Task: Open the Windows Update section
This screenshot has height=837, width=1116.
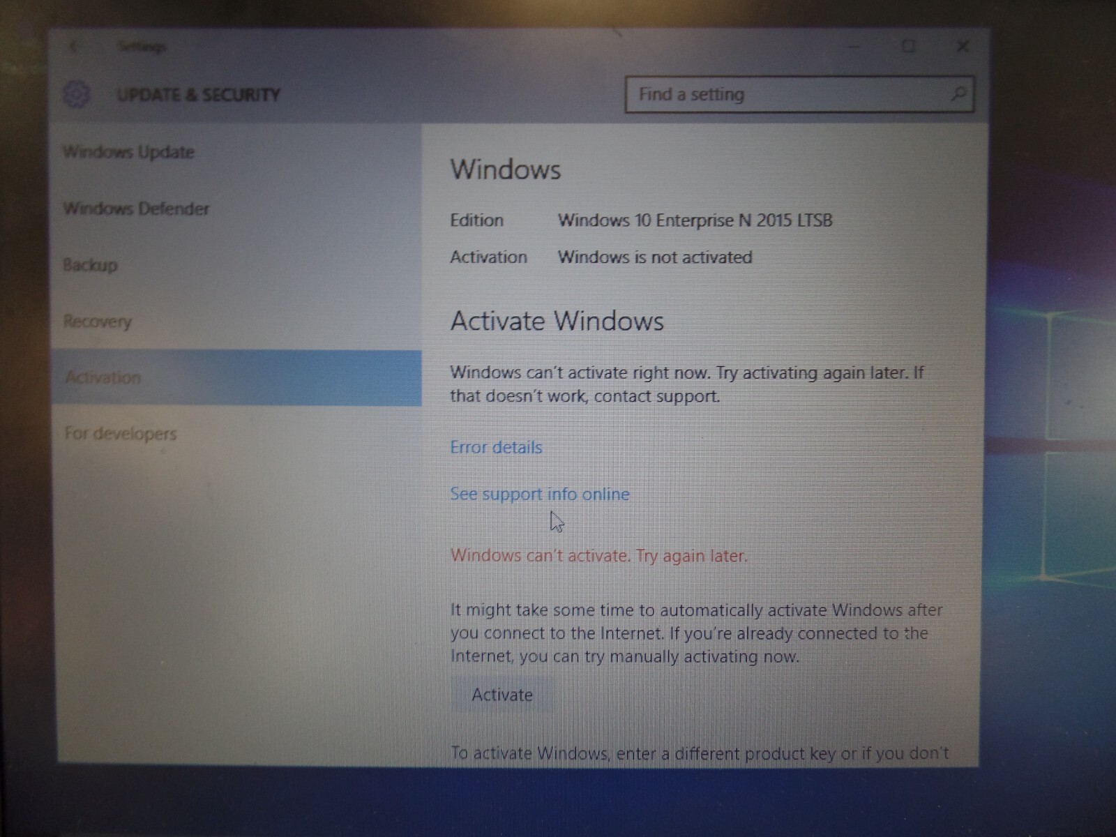Action: pos(236,152)
